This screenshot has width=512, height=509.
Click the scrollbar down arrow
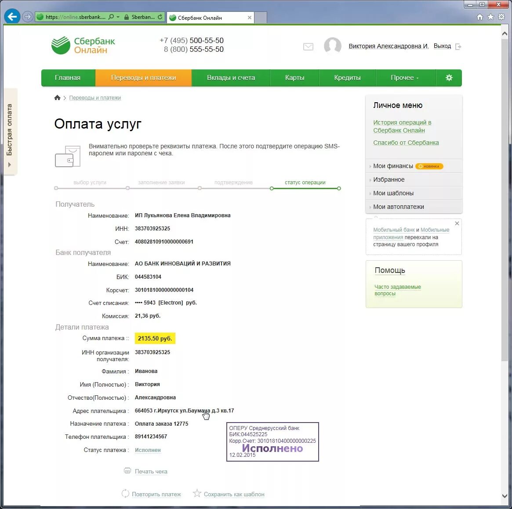[505, 496]
